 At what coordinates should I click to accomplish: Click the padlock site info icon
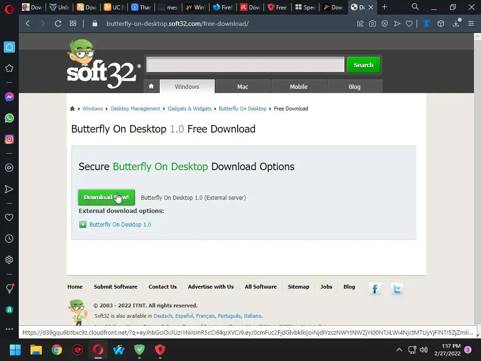[95, 24]
